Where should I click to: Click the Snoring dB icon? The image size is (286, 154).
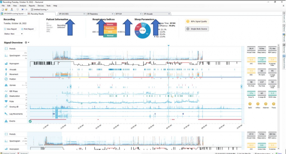pos(6,106)
